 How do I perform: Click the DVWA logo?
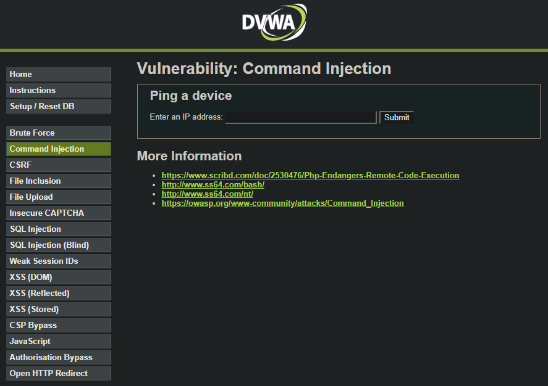tap(274, 22)
